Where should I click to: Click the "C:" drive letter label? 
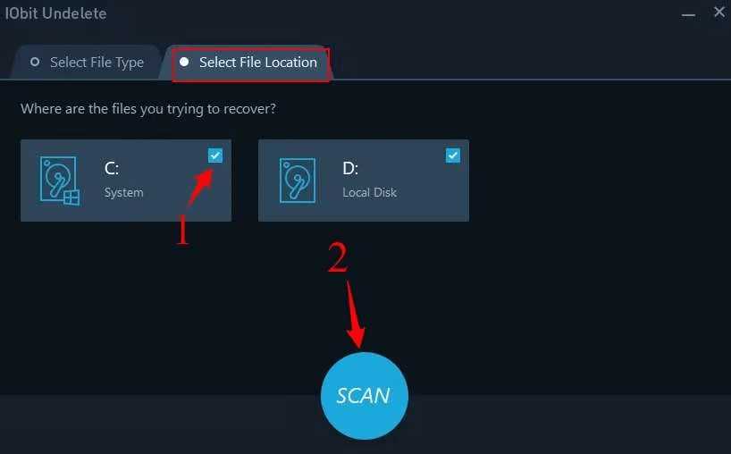[112, 168]
